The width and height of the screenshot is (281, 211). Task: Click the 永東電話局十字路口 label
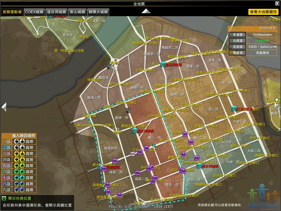(x=184, y=195)
